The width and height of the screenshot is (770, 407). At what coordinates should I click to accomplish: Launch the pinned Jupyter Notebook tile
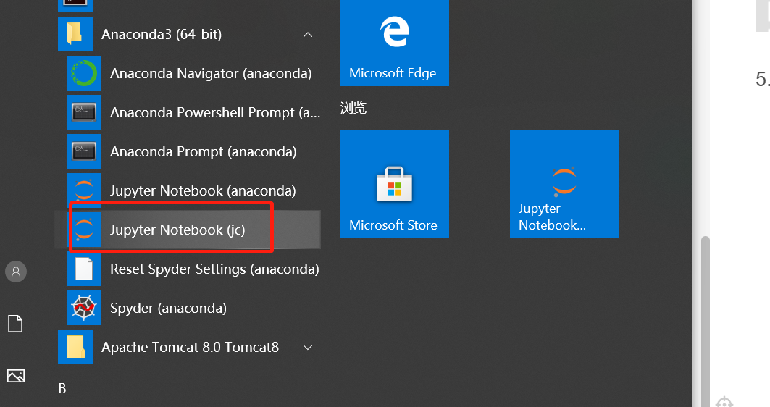[x=564, y=184]
